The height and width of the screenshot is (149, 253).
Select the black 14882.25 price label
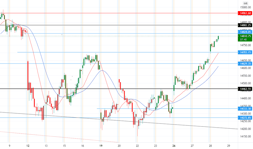tap(245, 25)
